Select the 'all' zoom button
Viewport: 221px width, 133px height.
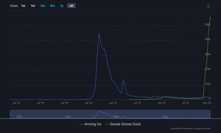point(71,6)
